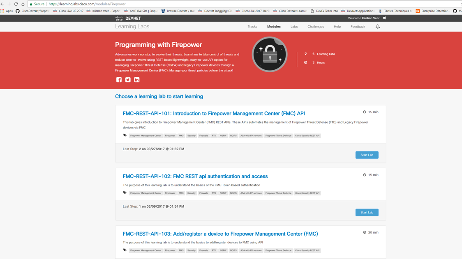Open FMC-REST-API-102 lab title
Viewport: 462px width, 259px height.
tap(195, 176)
